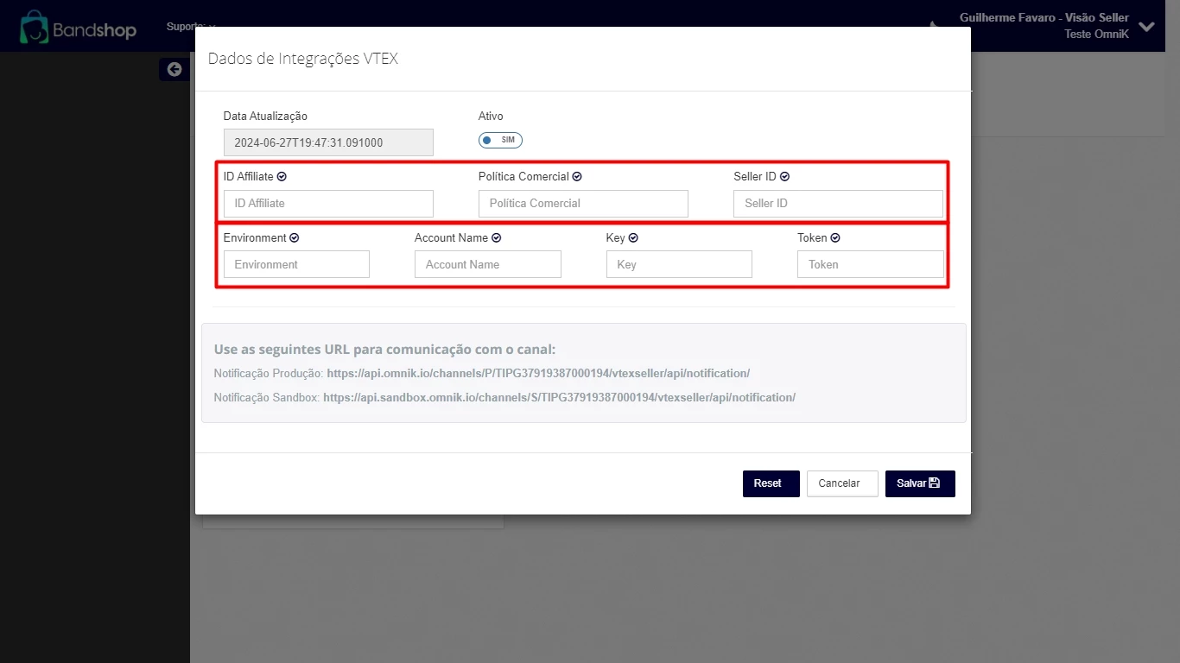Click the Token input field

point(870,265)
